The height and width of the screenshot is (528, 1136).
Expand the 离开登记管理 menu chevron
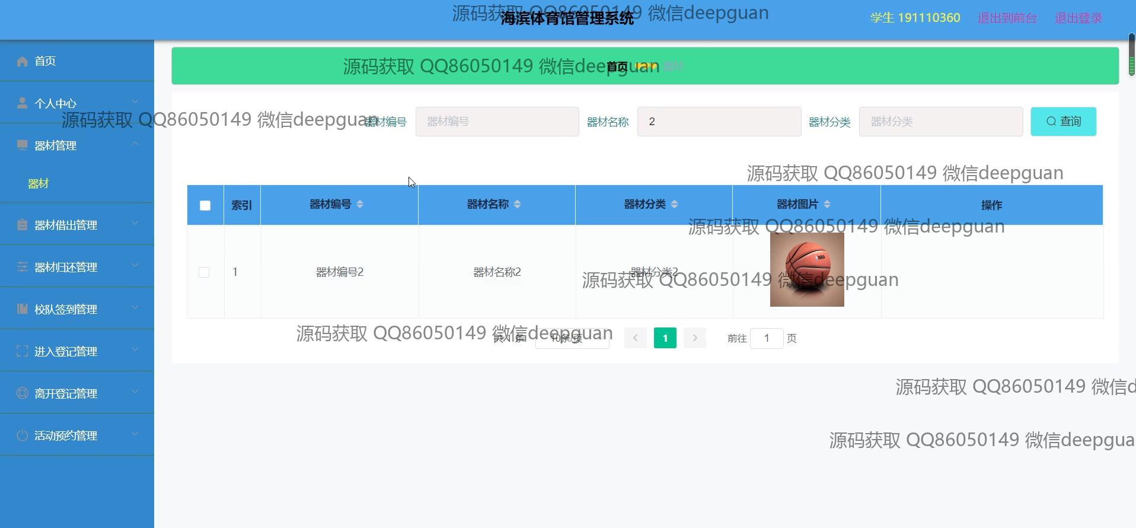(135, 392)
